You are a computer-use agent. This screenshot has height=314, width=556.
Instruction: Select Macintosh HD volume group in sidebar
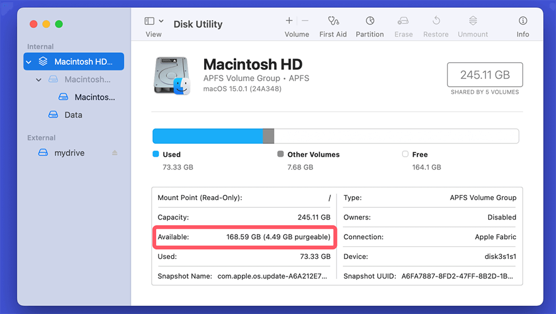pyautogui.click(x=74, y=62)
